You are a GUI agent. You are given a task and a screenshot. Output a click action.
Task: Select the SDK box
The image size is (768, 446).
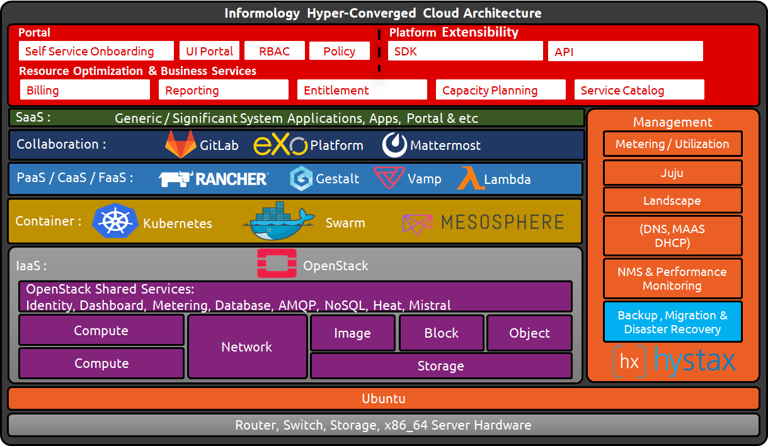465,52
